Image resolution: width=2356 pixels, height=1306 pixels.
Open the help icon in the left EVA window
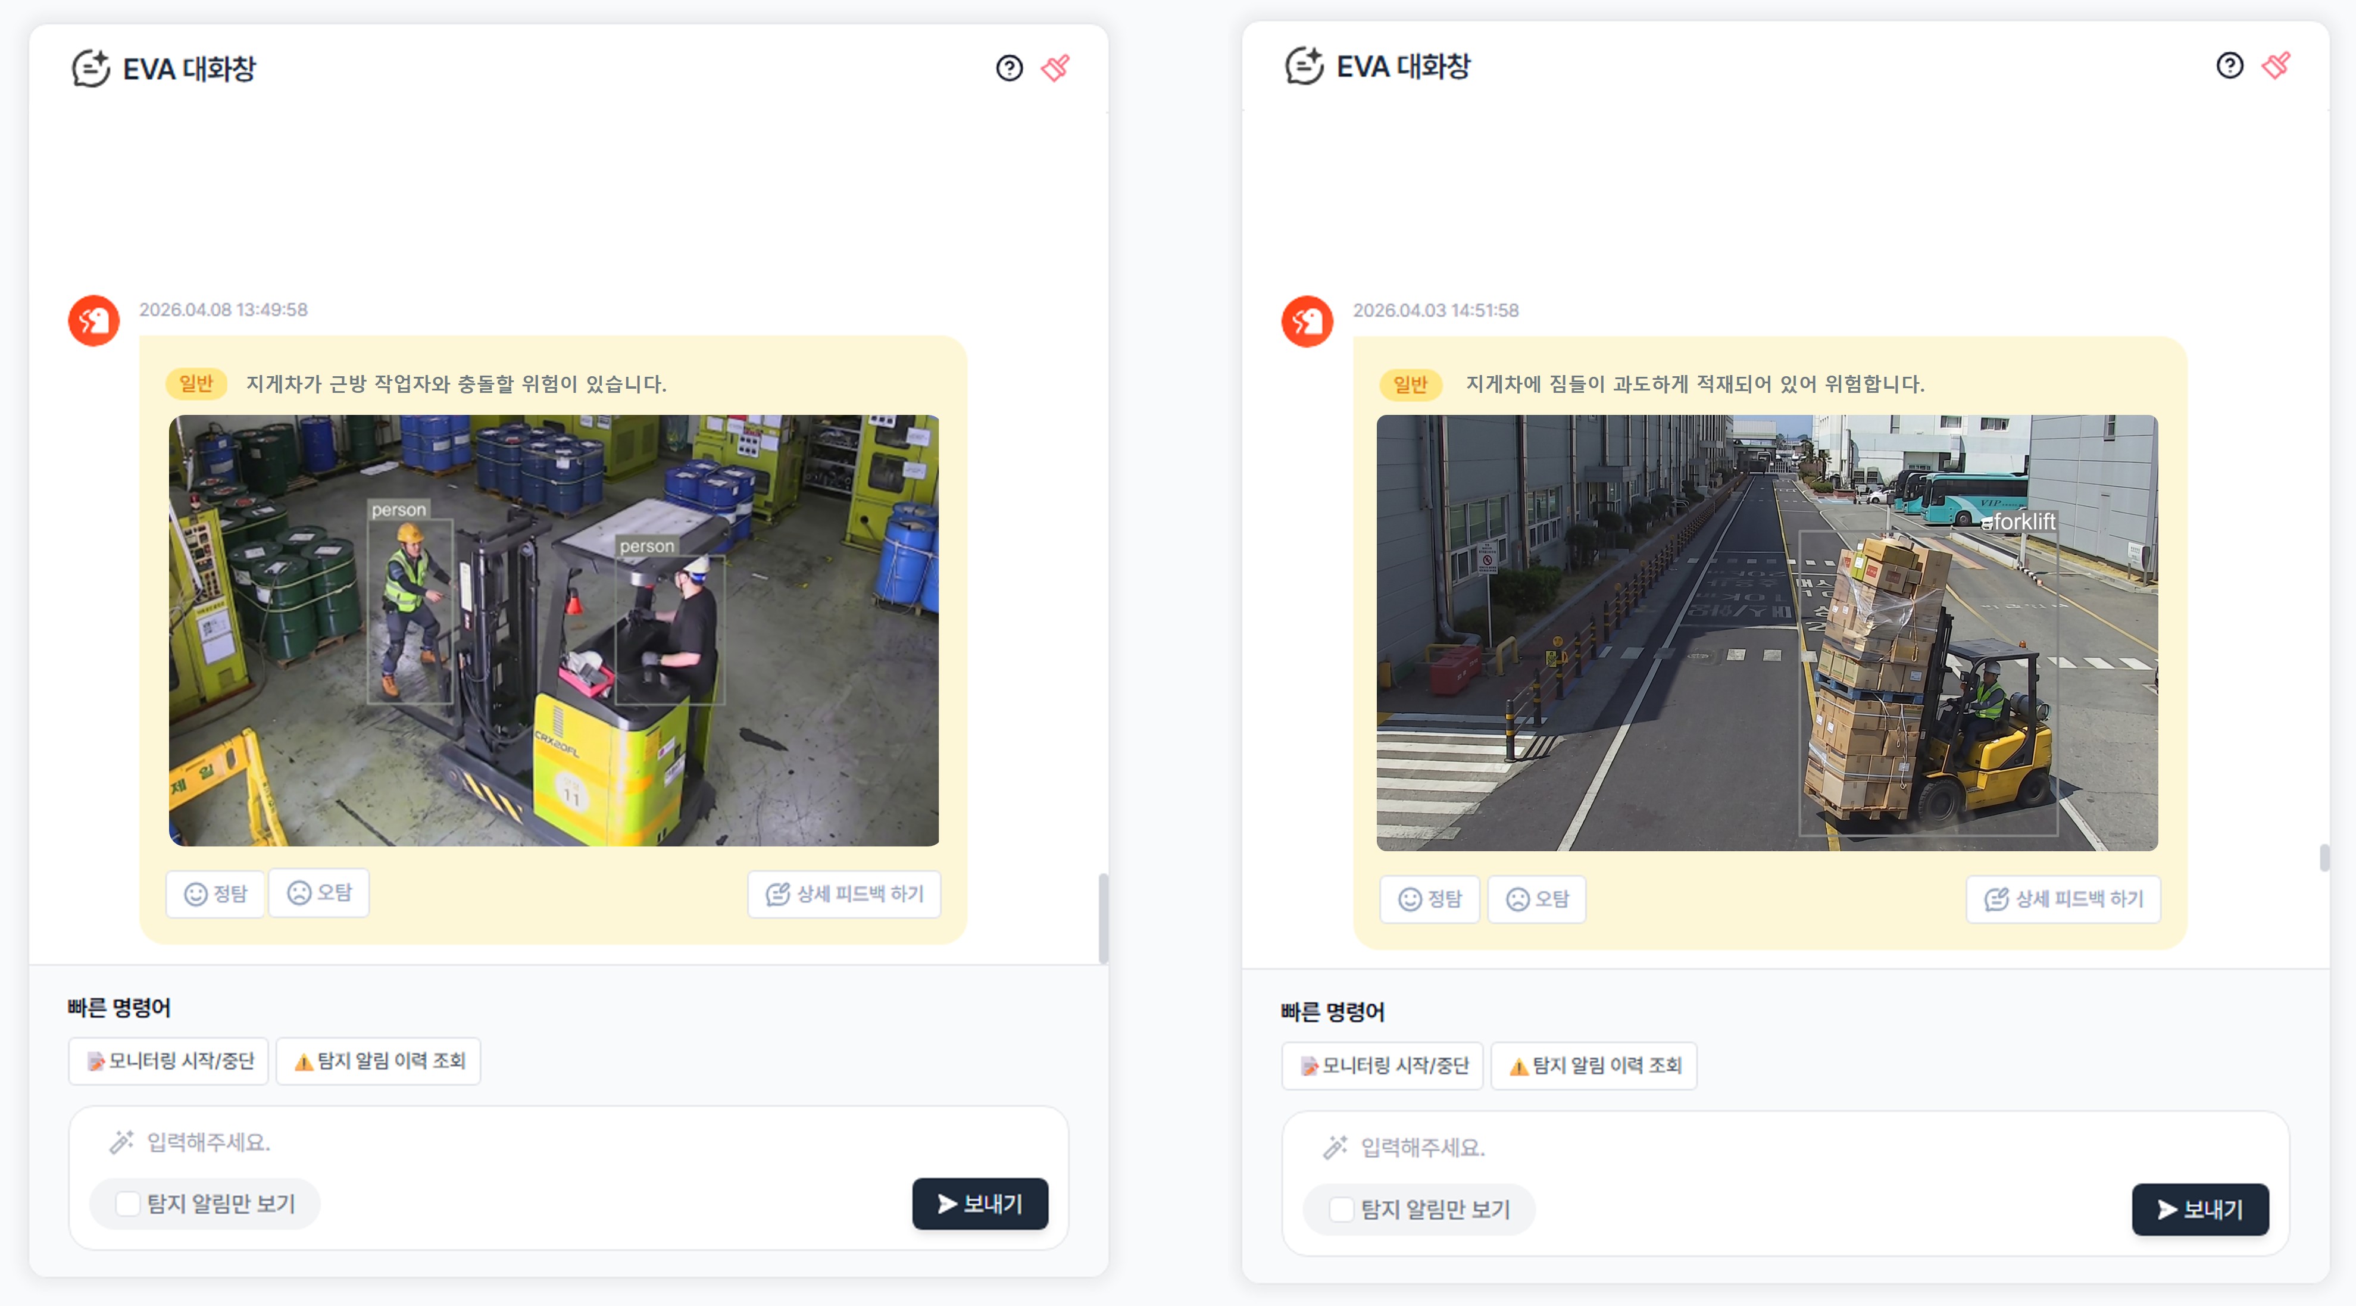pyautogui.click(x=1009, y=68)
